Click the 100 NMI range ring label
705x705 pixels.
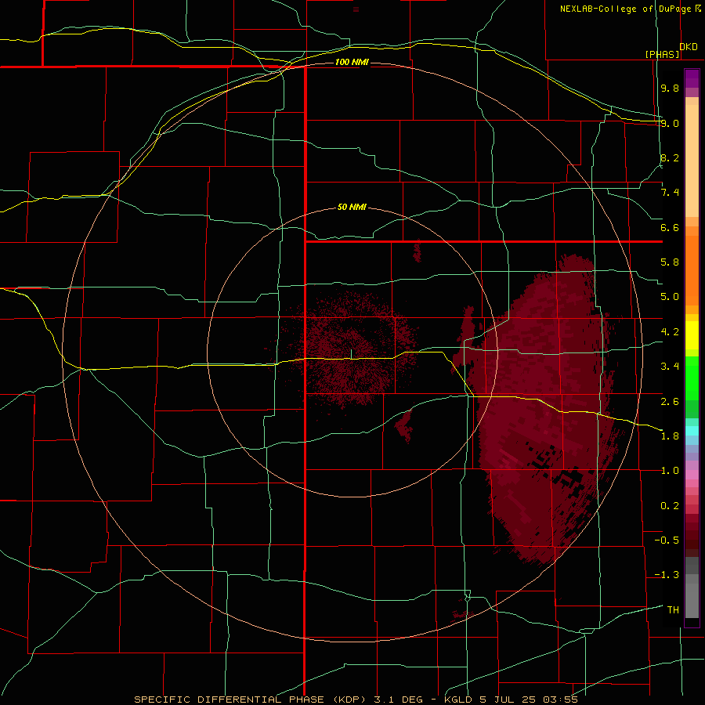click(352, 62)
